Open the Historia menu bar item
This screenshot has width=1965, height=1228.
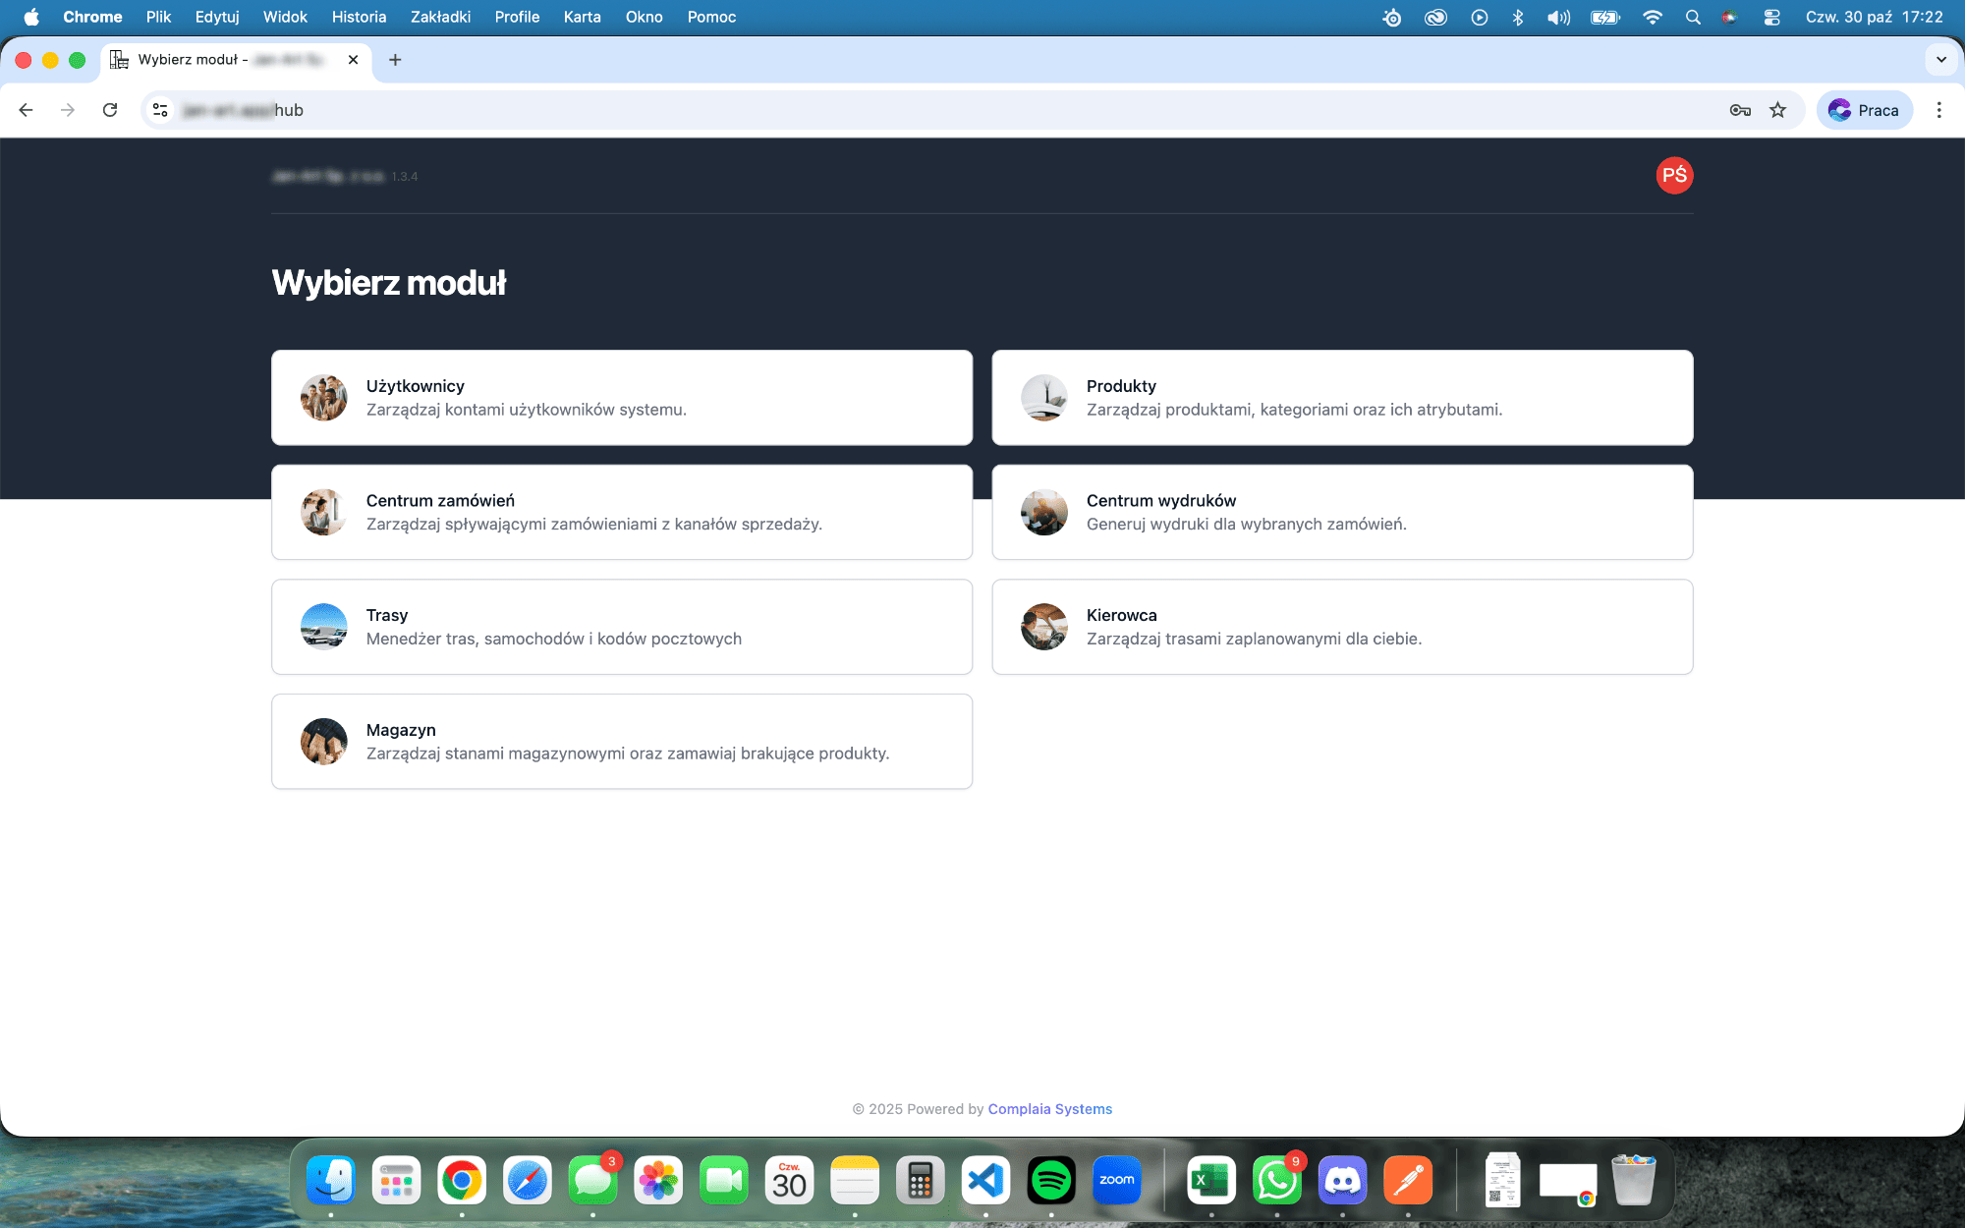(x=359, y=17)
